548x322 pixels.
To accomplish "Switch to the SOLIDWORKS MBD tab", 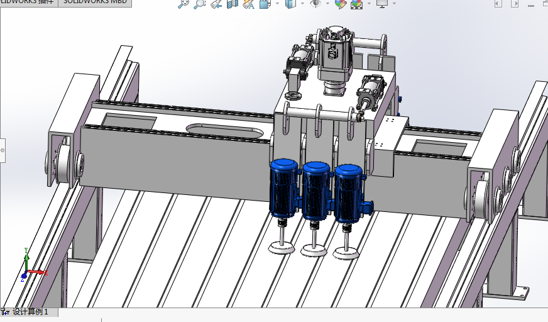I will [95, 3].
